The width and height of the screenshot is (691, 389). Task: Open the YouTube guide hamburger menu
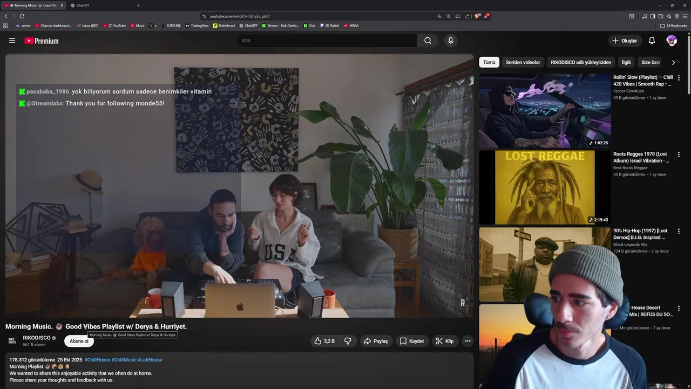coord(12,41)
